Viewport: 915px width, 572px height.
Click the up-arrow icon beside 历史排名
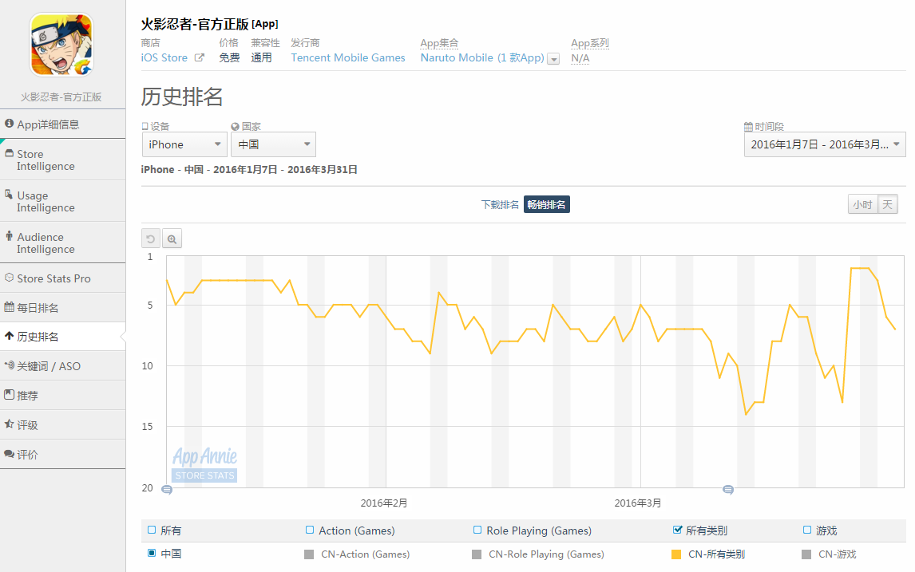click(x=10, y=336)
